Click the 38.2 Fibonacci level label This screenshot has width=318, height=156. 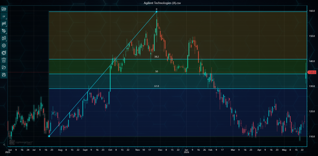[x=157, y=57]
